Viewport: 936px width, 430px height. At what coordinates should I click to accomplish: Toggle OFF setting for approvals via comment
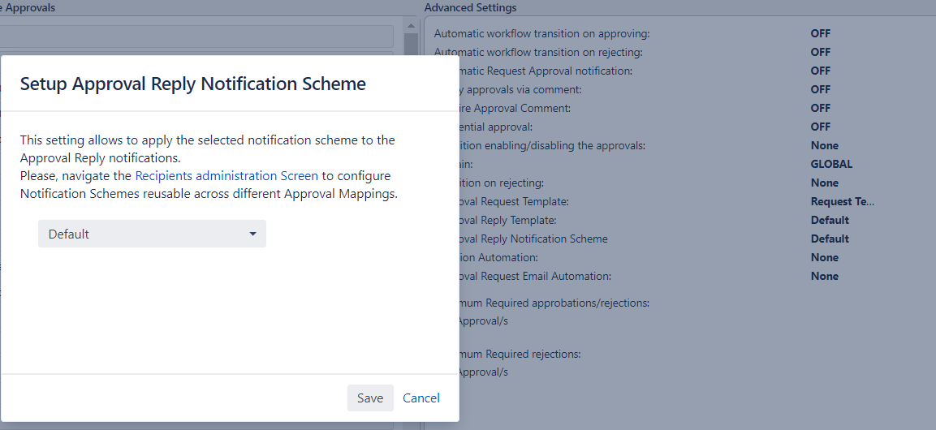820,89
